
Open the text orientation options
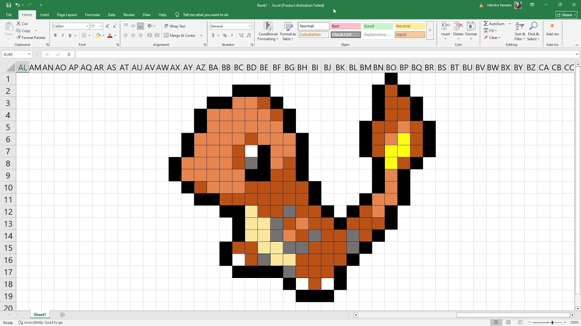click(x=151, y=26)
